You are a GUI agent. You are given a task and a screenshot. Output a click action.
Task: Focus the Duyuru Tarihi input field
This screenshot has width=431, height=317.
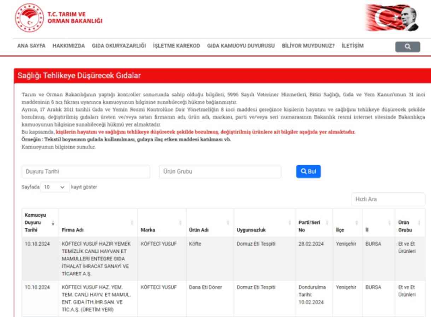[86, 171]
